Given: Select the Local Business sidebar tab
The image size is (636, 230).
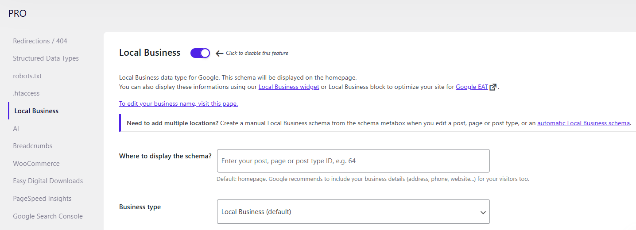Looking at the screenshot, I should tap(36, 111).
